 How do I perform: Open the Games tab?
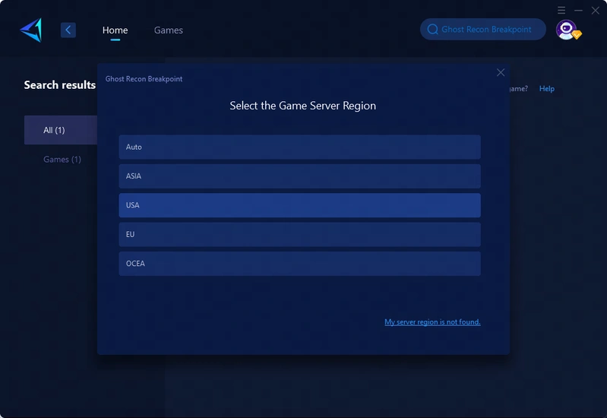coord(168,30)
